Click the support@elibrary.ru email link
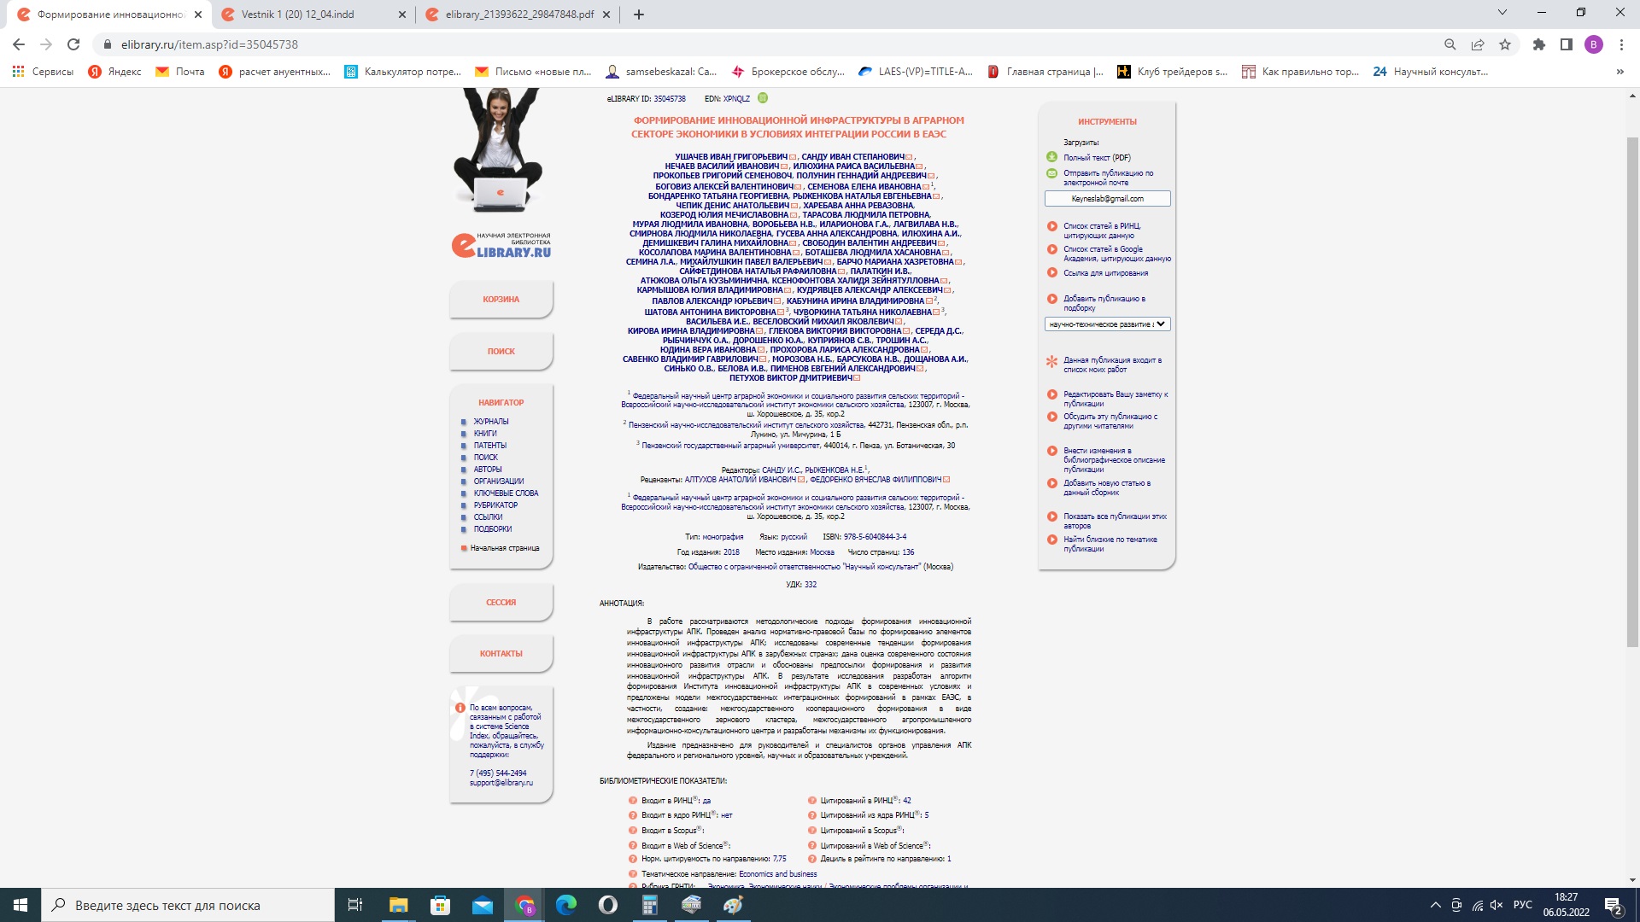The width and height of the screenshot is (1640, 922). 501,783
